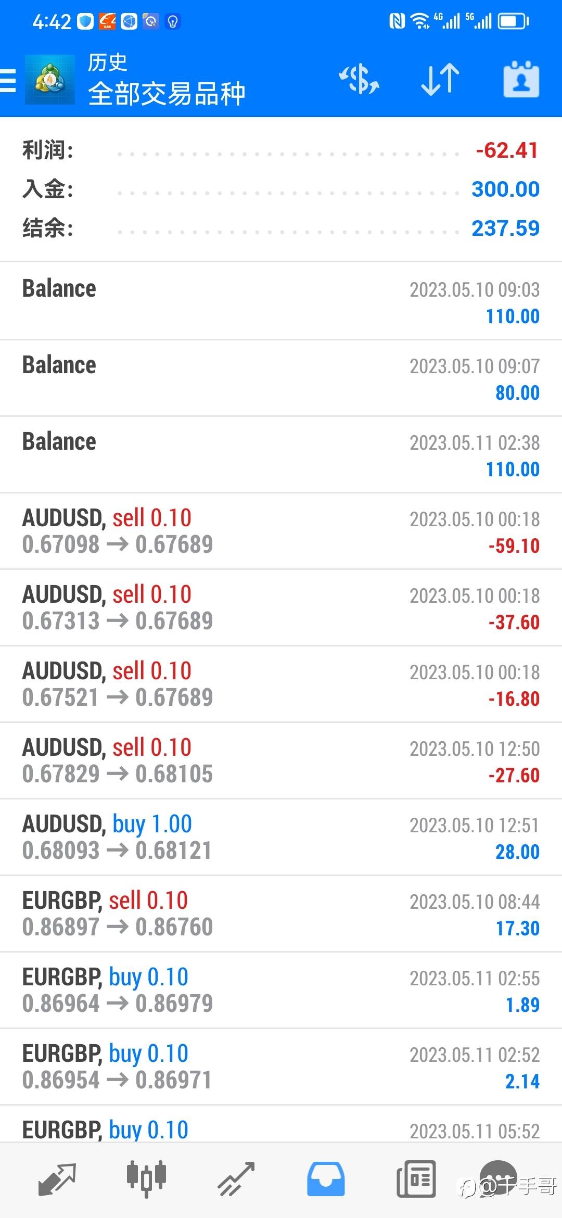Select the AUDUSD trade losing -27.60
Screen dimensions: 562x1218
281,760
